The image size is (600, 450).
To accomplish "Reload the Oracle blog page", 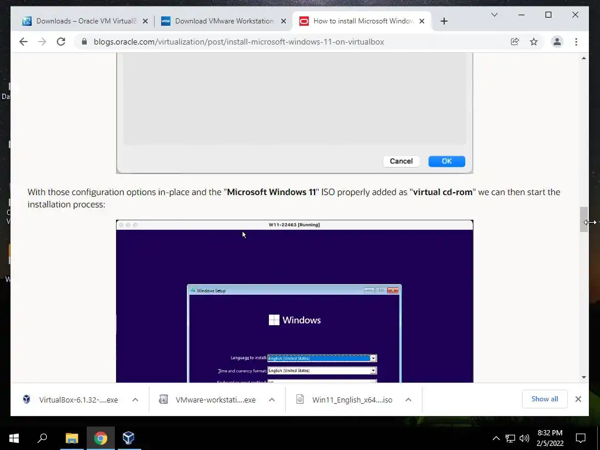I will click(61, 42).
